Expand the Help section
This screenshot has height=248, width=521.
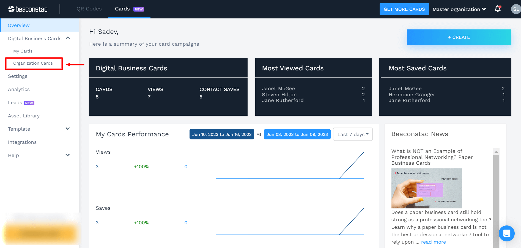pyautogui.click(x=67, y=155)
